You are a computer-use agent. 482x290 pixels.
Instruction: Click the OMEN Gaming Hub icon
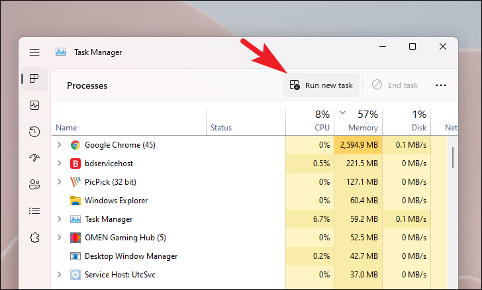click(75, 238)
